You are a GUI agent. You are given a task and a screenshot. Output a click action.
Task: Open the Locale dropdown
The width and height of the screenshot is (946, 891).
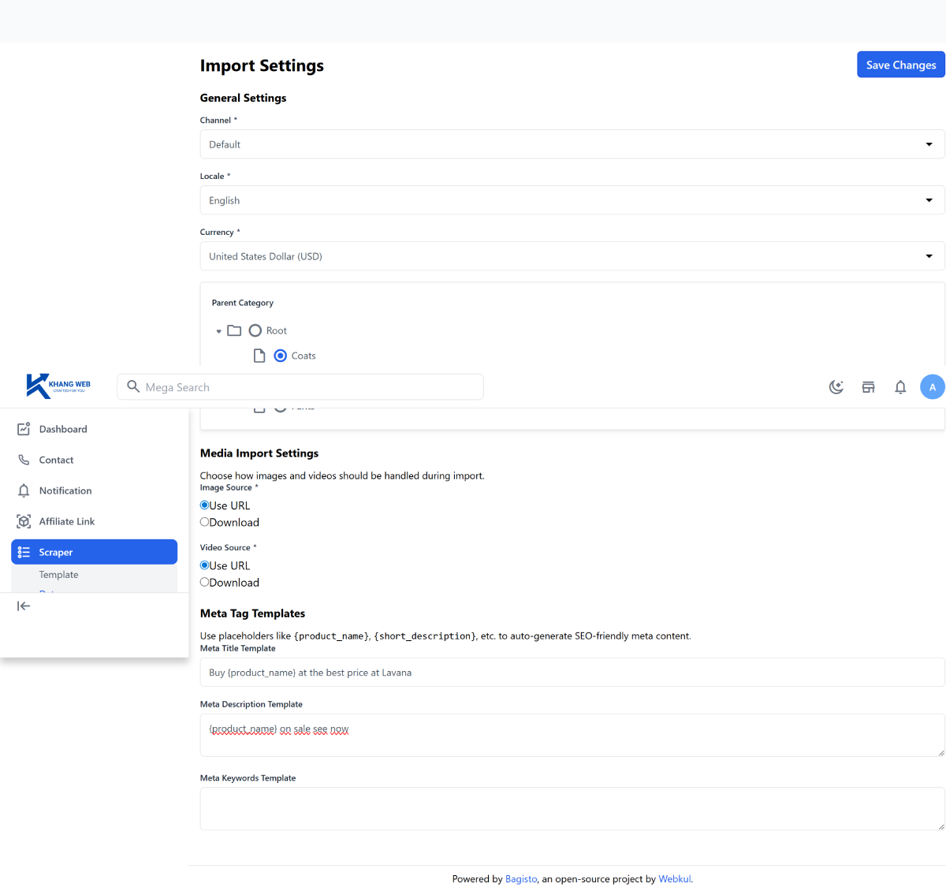572,200
